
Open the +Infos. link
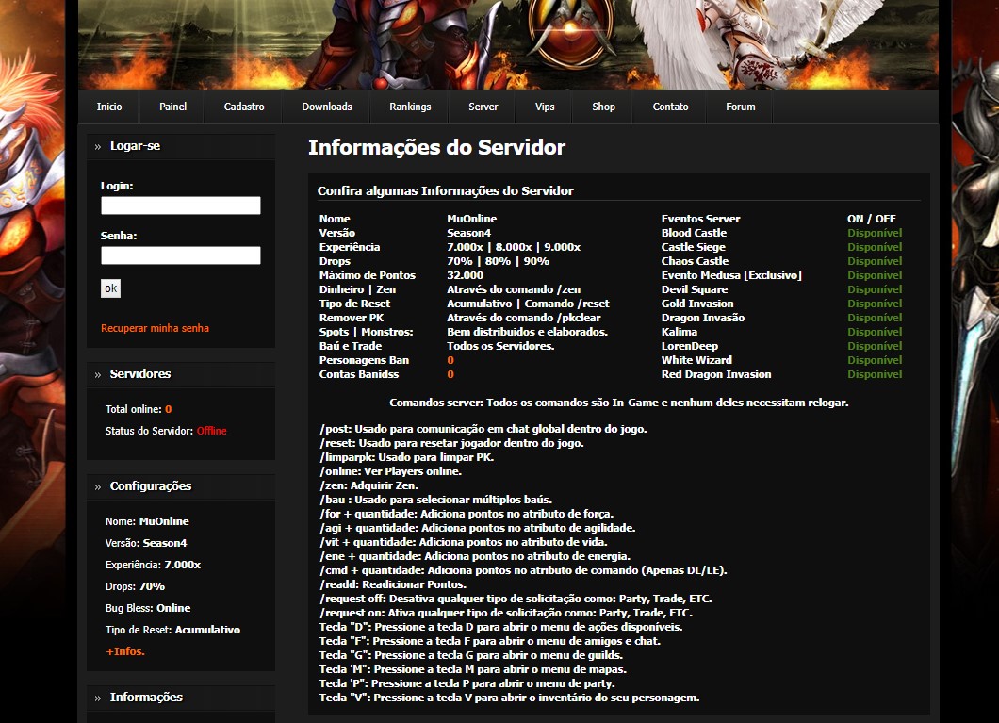[125, 651]
